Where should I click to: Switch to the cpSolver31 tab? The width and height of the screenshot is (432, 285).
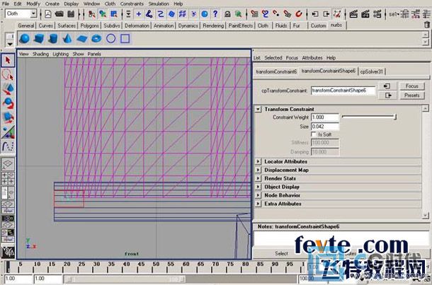tap(371, 71)
